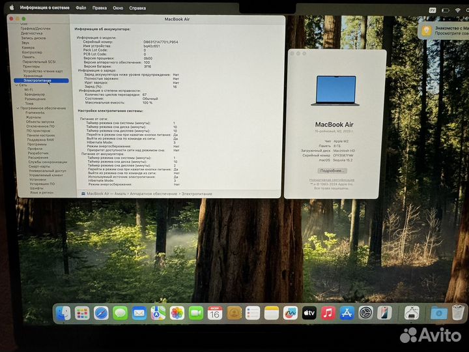Screen dimensions: 469x352
Task: Select Электропитание in sidebar
Action: click(x=41, y=81)
